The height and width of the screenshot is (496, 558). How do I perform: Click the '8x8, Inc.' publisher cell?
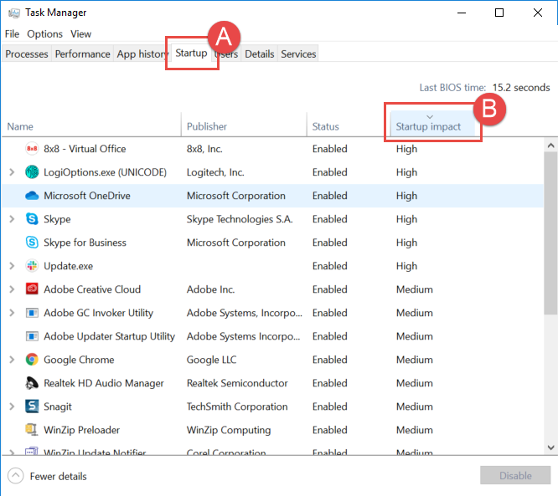[x=204, y=149]
